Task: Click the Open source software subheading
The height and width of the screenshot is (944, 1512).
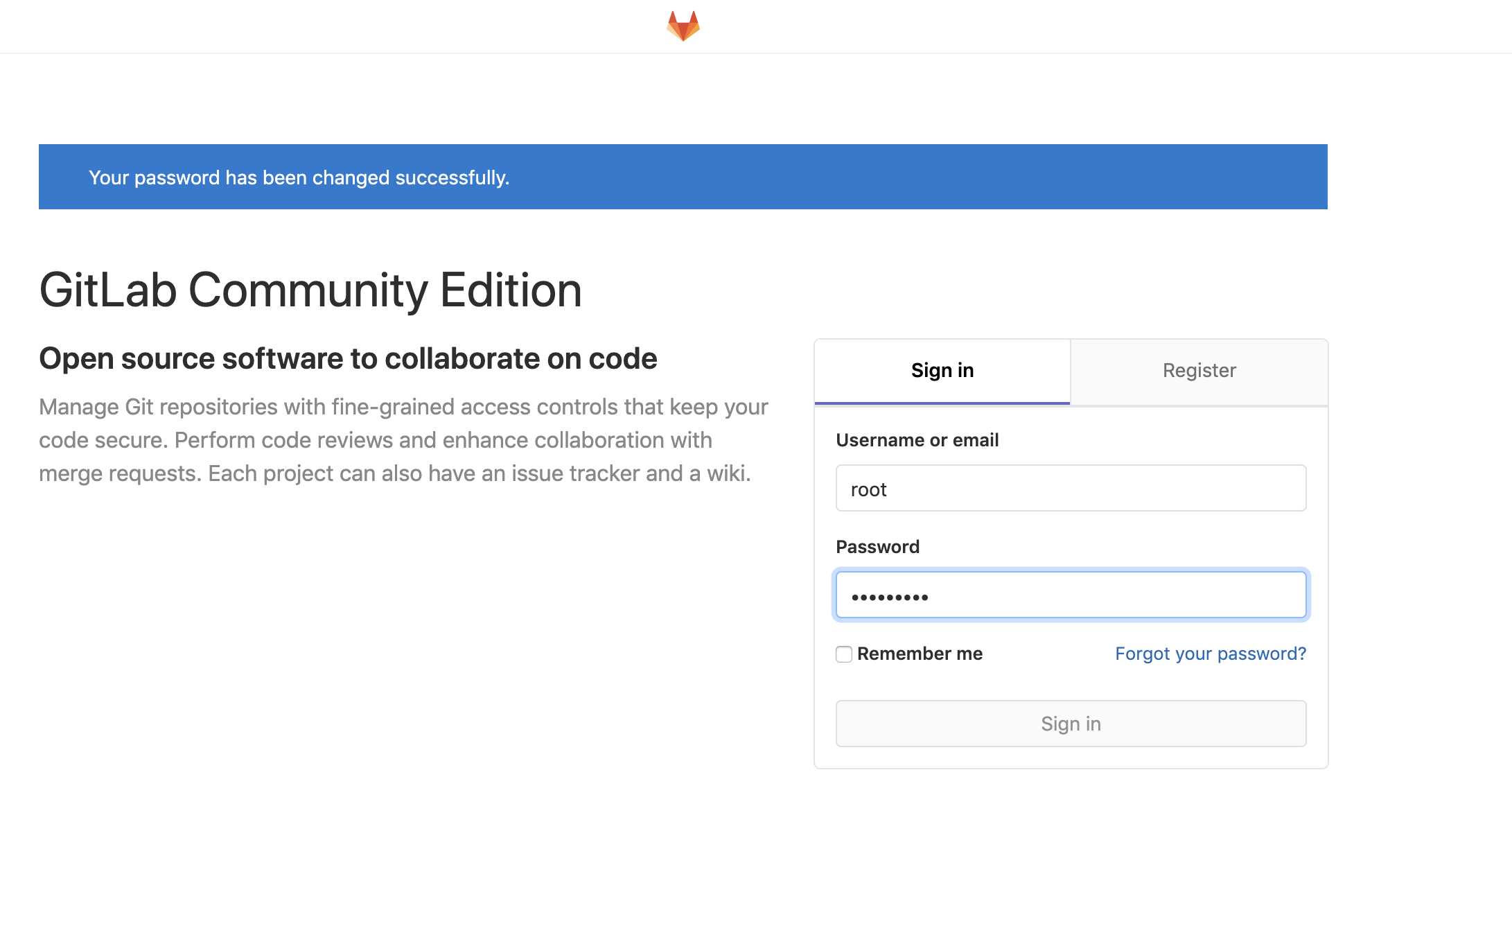Action: pos(348,358)
